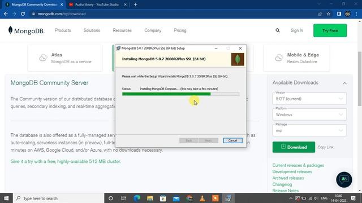Screen dimensions: 362x203
Task: Open the Products menu
Action: [63, 30]
